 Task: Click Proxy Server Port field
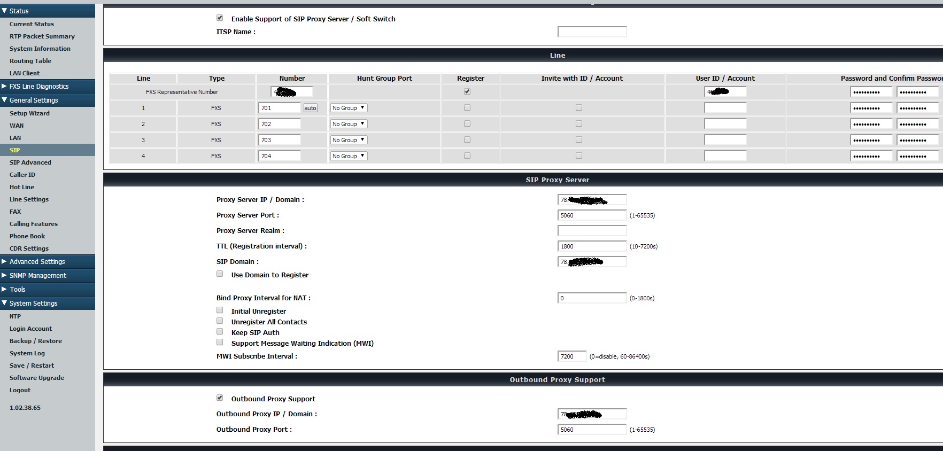592,215
